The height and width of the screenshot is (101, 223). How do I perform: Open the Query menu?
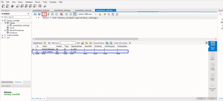click(x=20, y=2)
